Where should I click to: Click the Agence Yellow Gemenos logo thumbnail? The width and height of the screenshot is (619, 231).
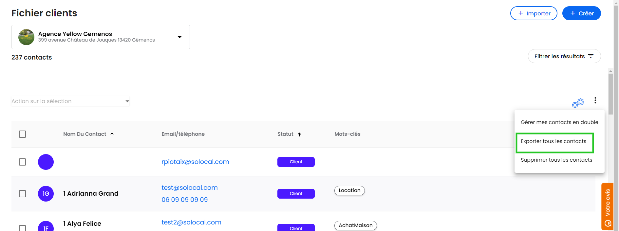(27, 37)
